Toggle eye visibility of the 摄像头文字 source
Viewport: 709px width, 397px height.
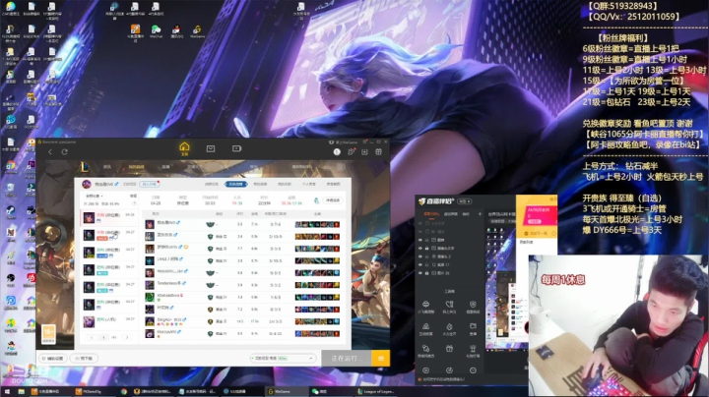pyautogui.click(x=420, y=248)
